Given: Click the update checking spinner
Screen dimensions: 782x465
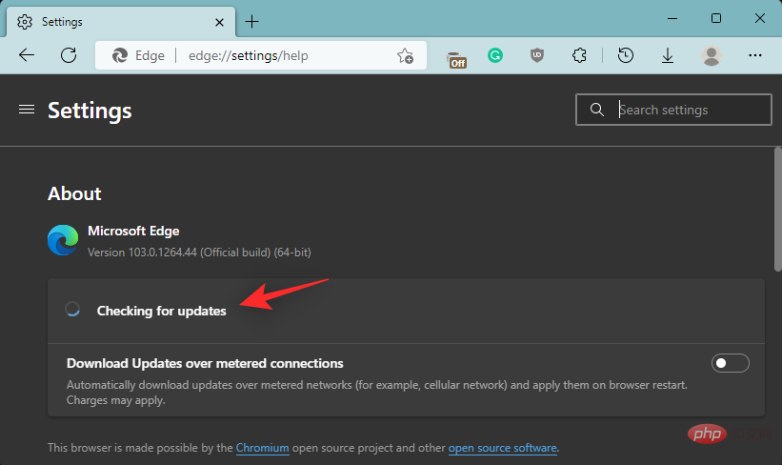Looking at the screenshot, I should [x=72, y=310].
